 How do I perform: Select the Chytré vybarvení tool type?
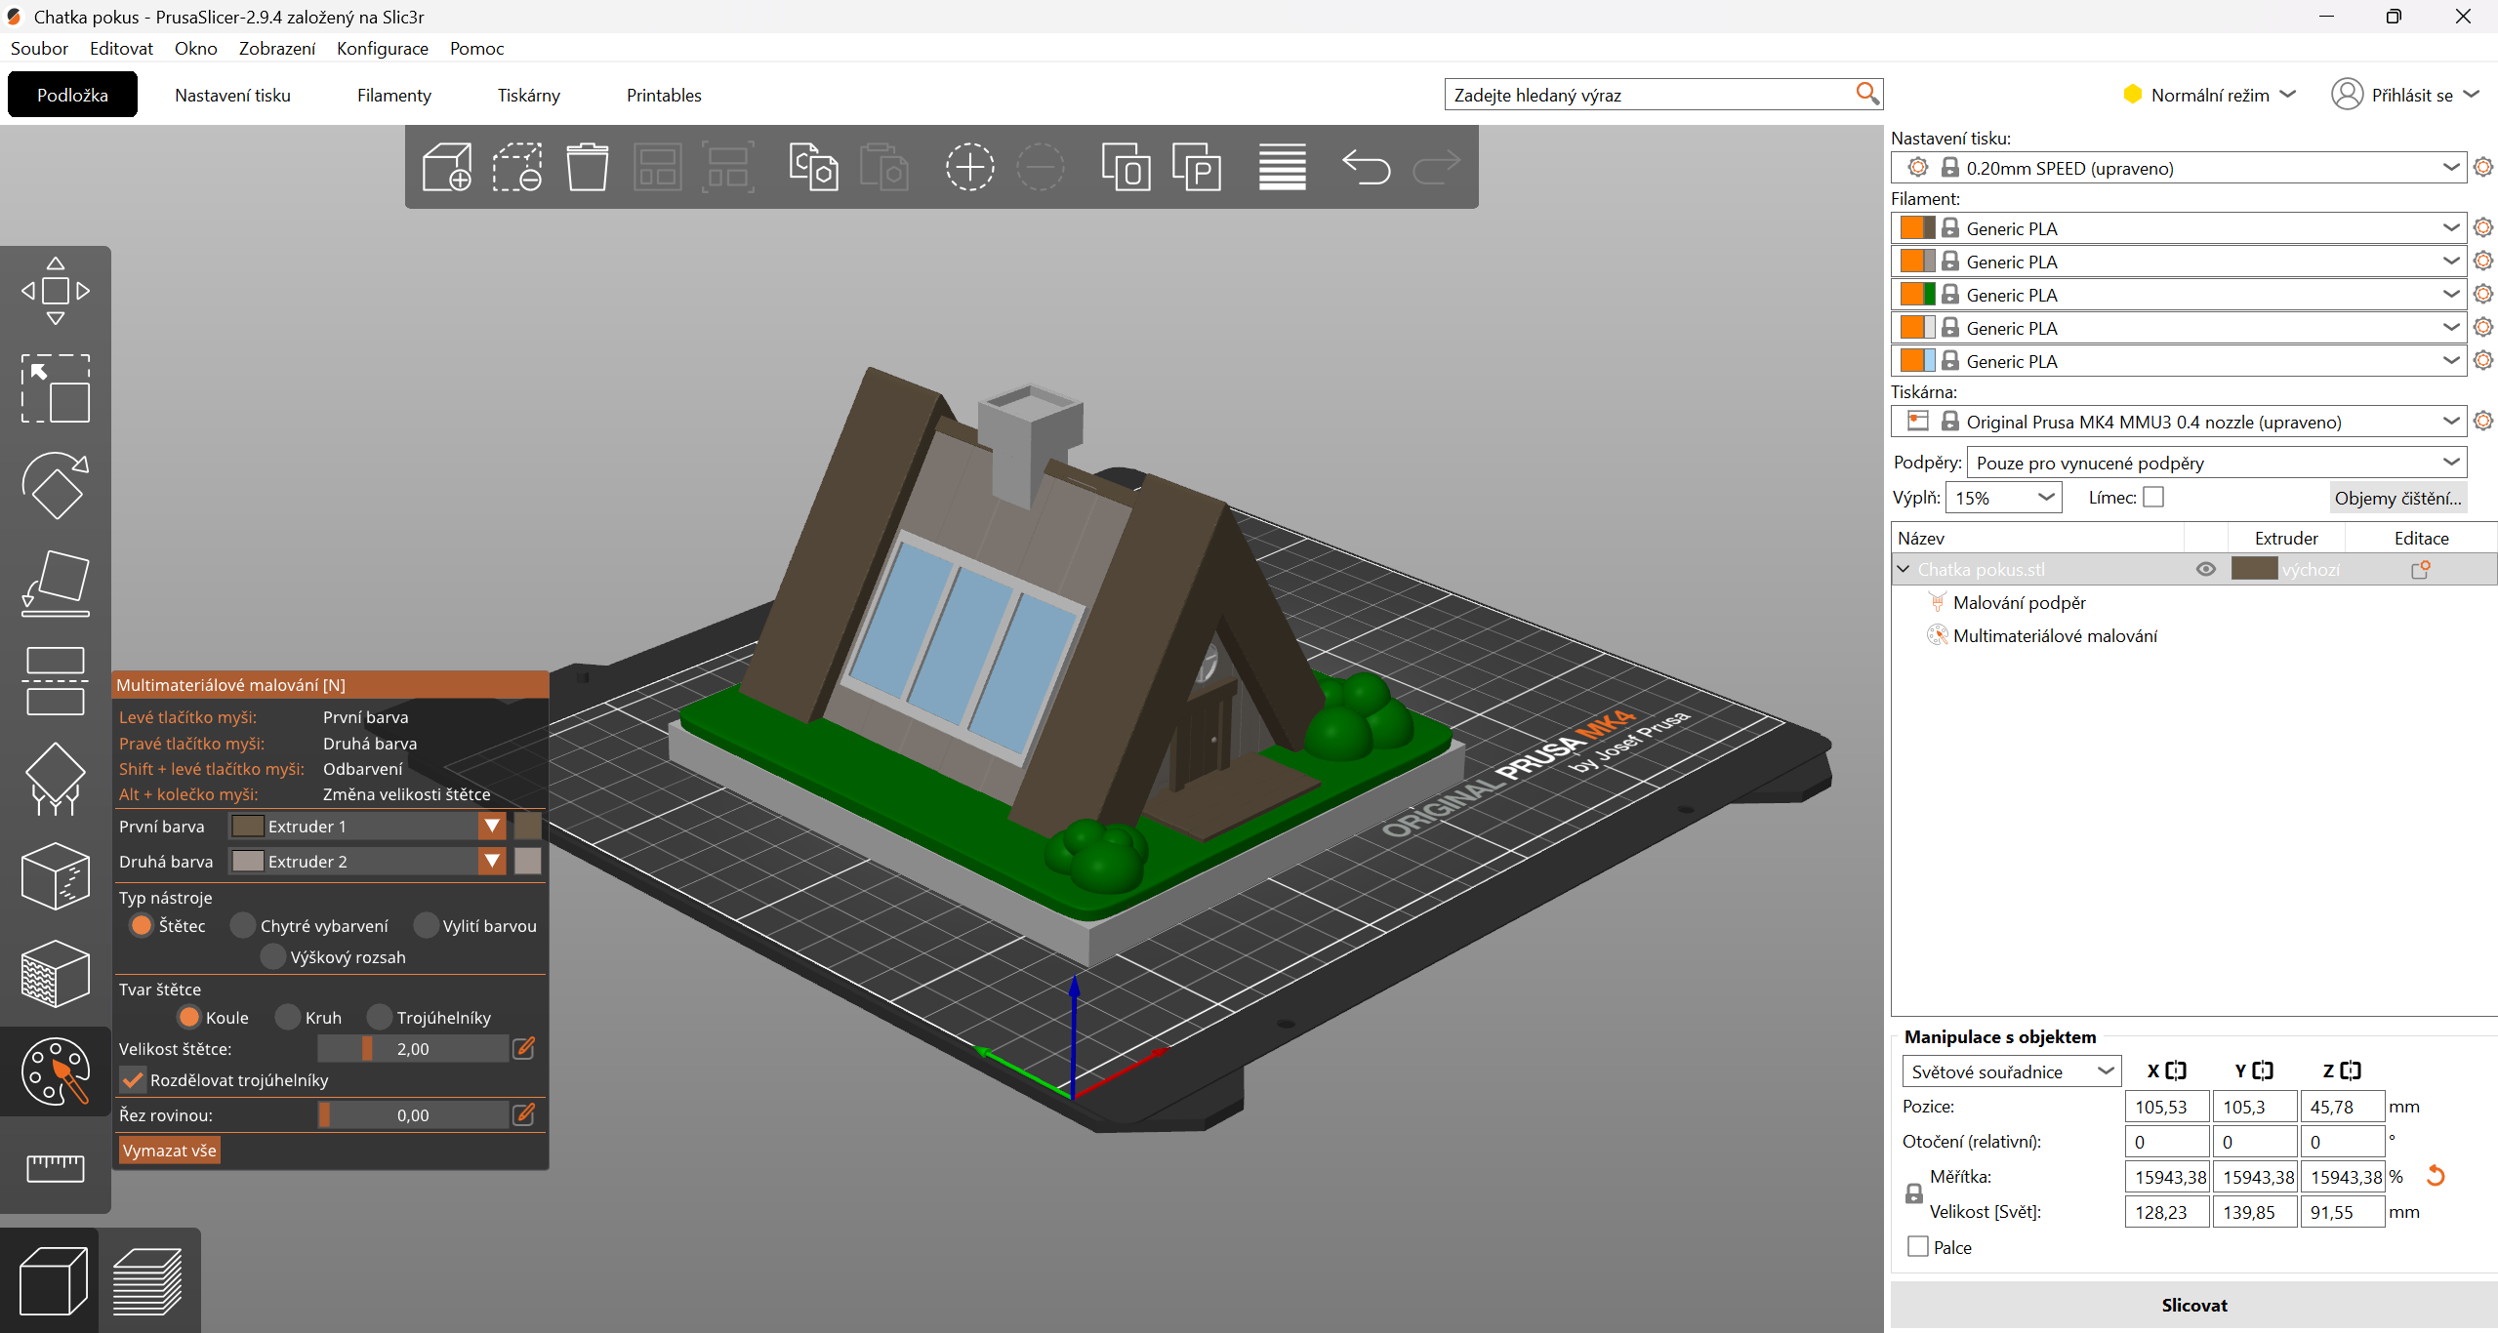pyautogui.click(x=243, y=925)
